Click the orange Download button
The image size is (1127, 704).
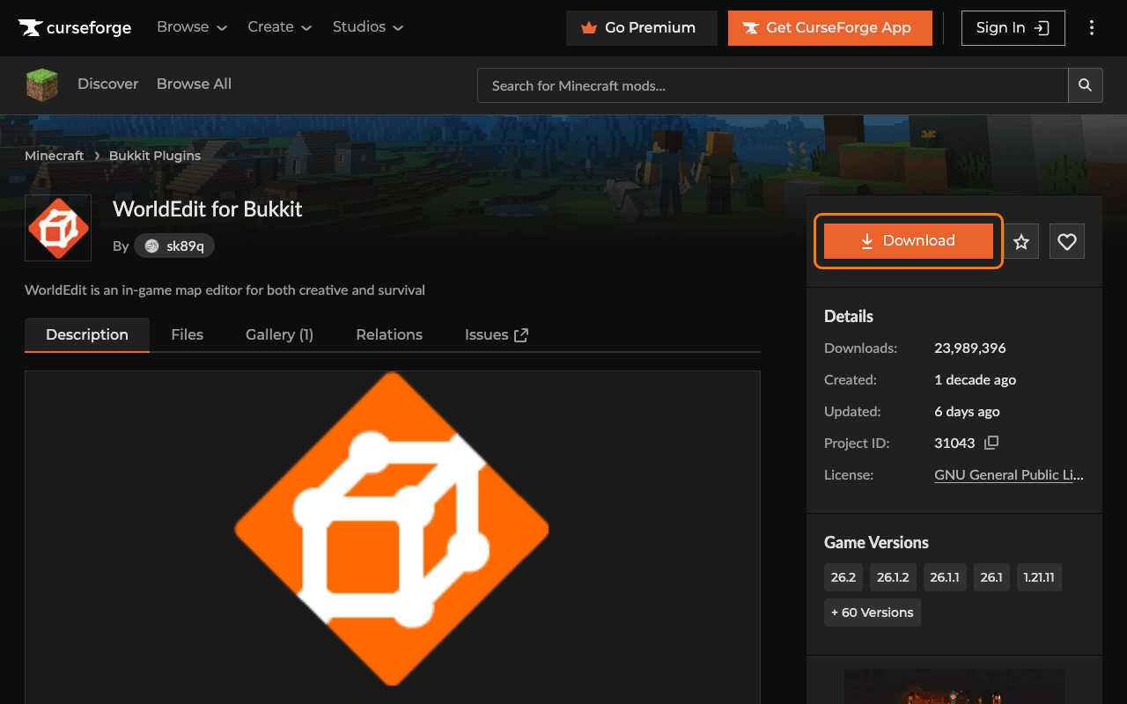pos(909,241)
